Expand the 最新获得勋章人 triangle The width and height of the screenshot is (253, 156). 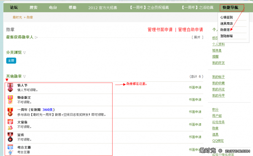point(36,37)
